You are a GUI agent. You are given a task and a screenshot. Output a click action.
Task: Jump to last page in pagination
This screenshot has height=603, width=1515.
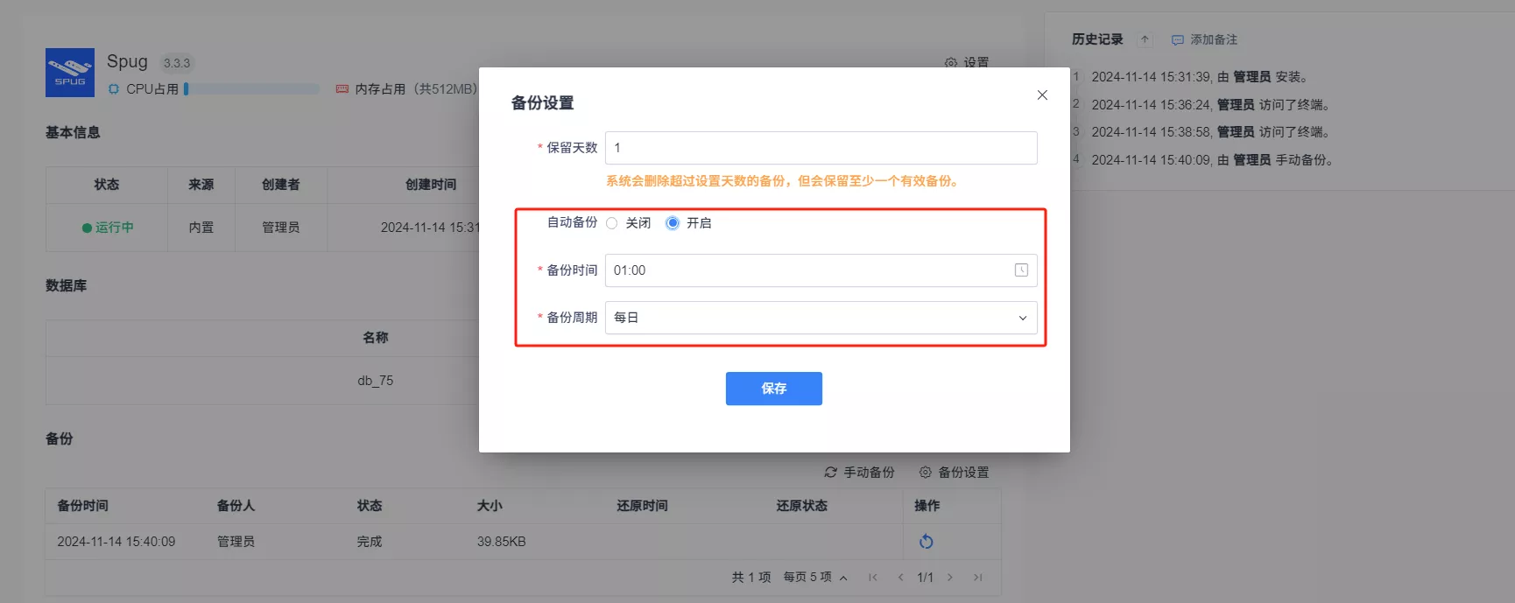click(x=978, y=578)
